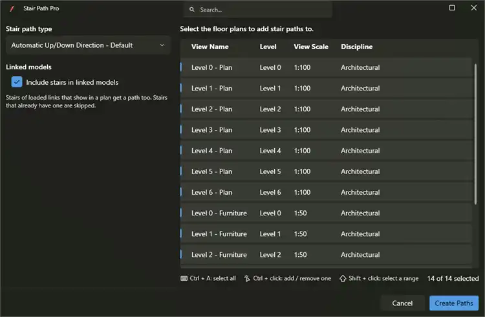Screen dimensions: 485x317
Task: Click the 14 of 14 selected status text
Action: pyautogui.click(x=453, y=278)
